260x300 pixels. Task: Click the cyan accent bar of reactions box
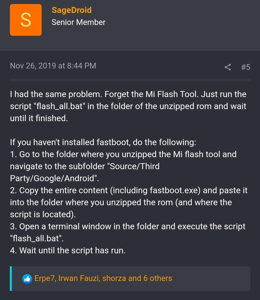pyautogui.click(x=11, y=279)
